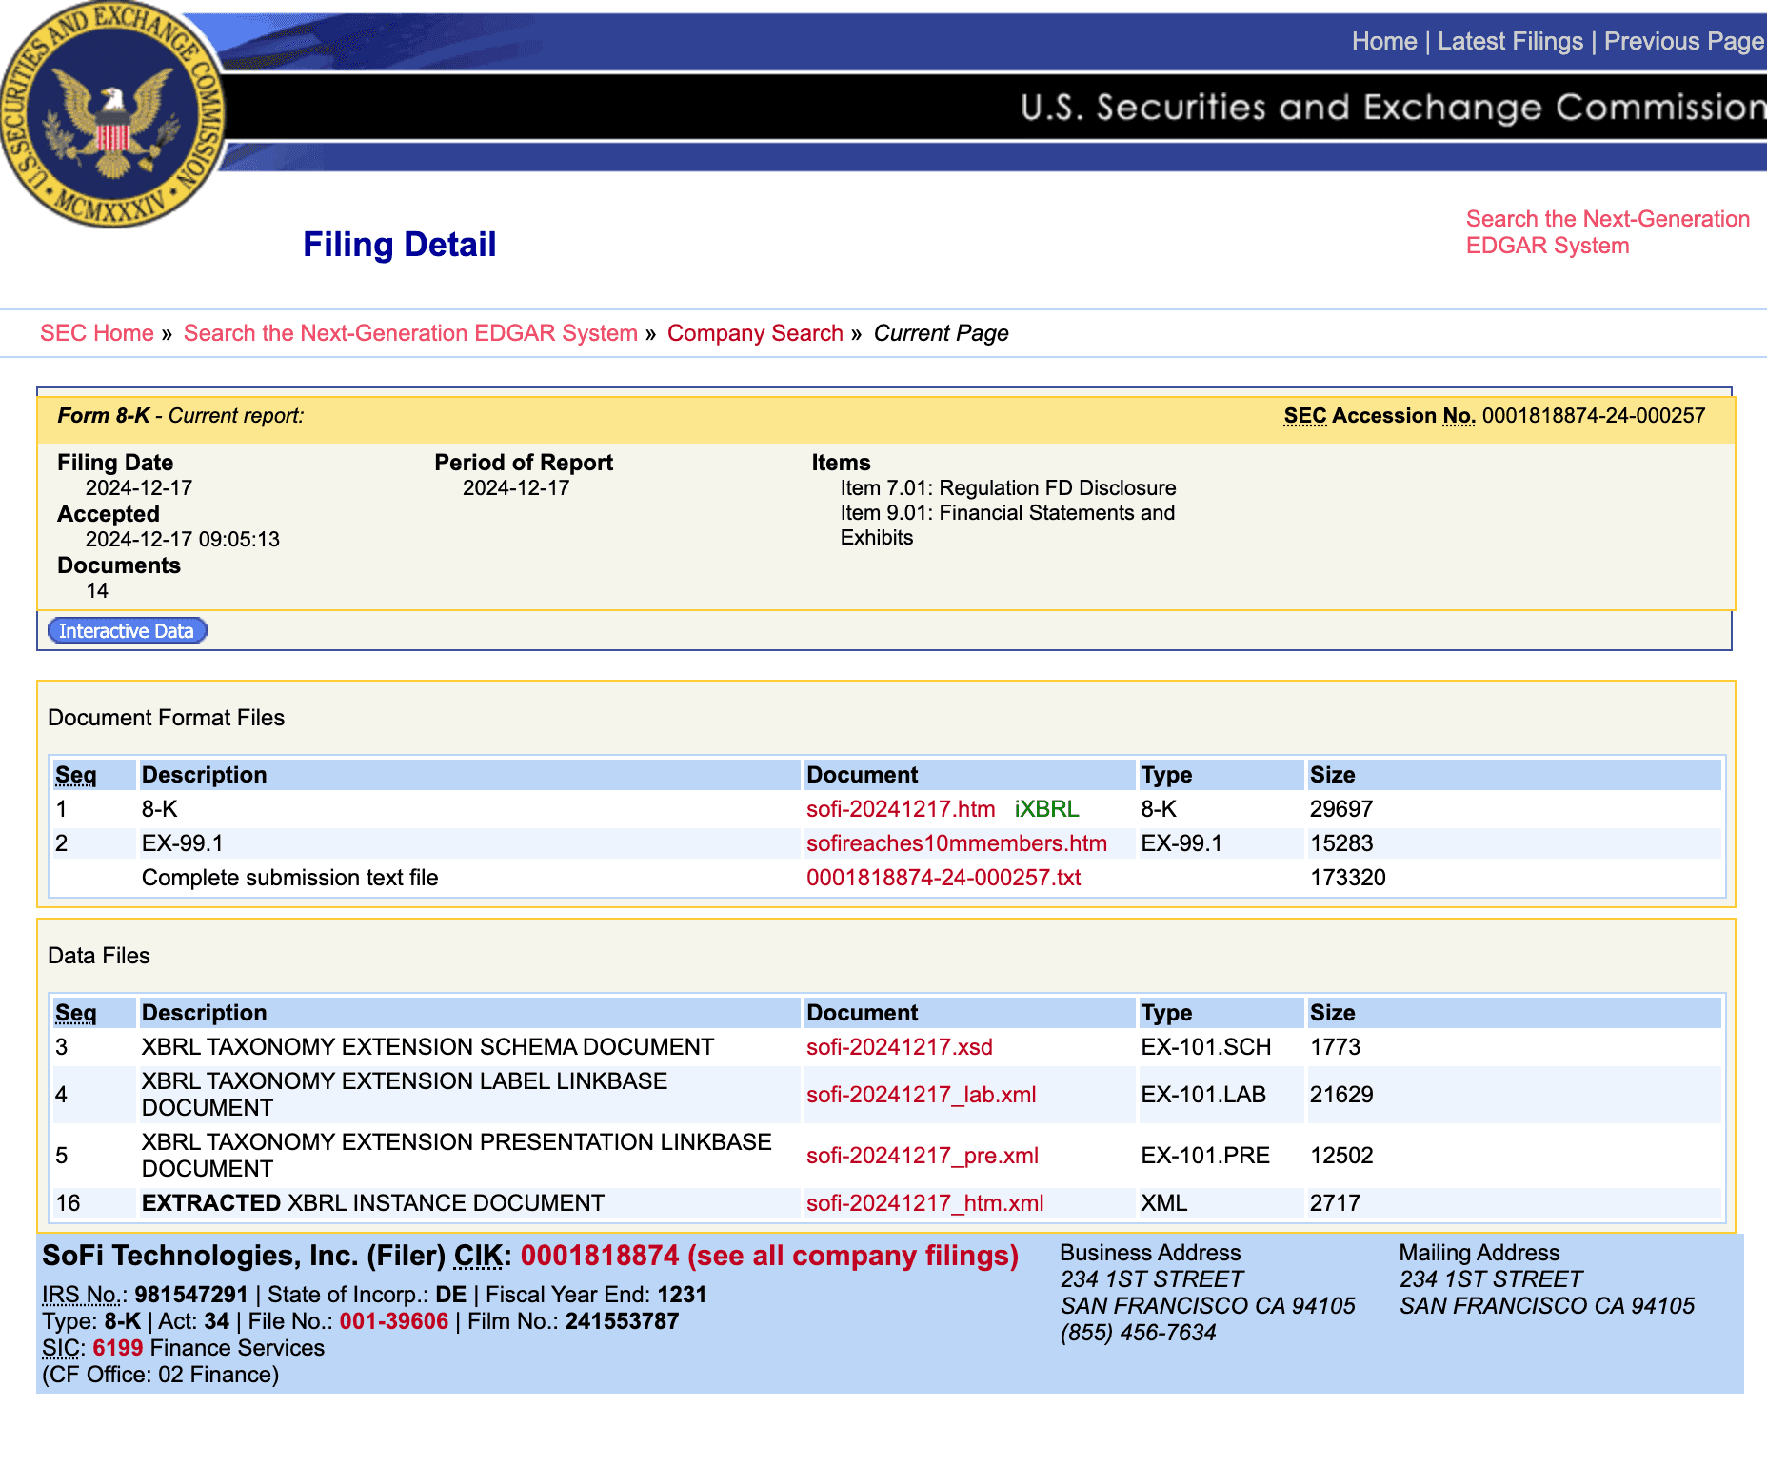The image size is (1767, 1466).
Task: Click EX-101.SCH type cell
Action: click(x=1206, y=1047)
